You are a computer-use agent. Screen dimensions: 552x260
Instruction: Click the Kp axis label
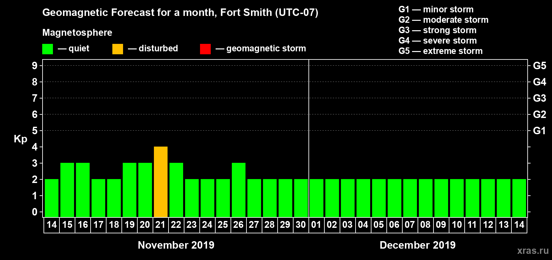click(x=20, y=139)
